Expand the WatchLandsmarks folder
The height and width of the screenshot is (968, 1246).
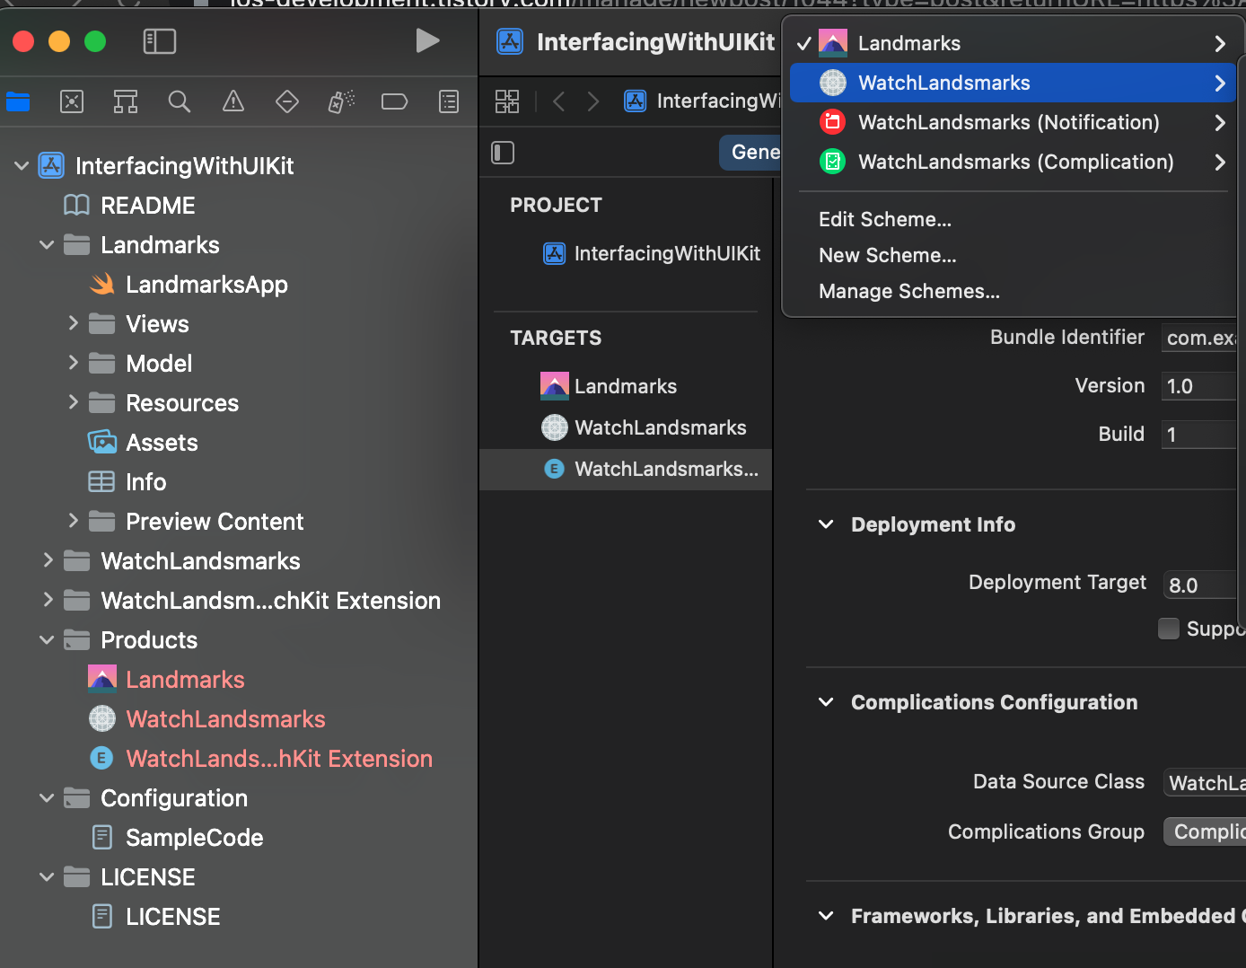coord(48,560)
